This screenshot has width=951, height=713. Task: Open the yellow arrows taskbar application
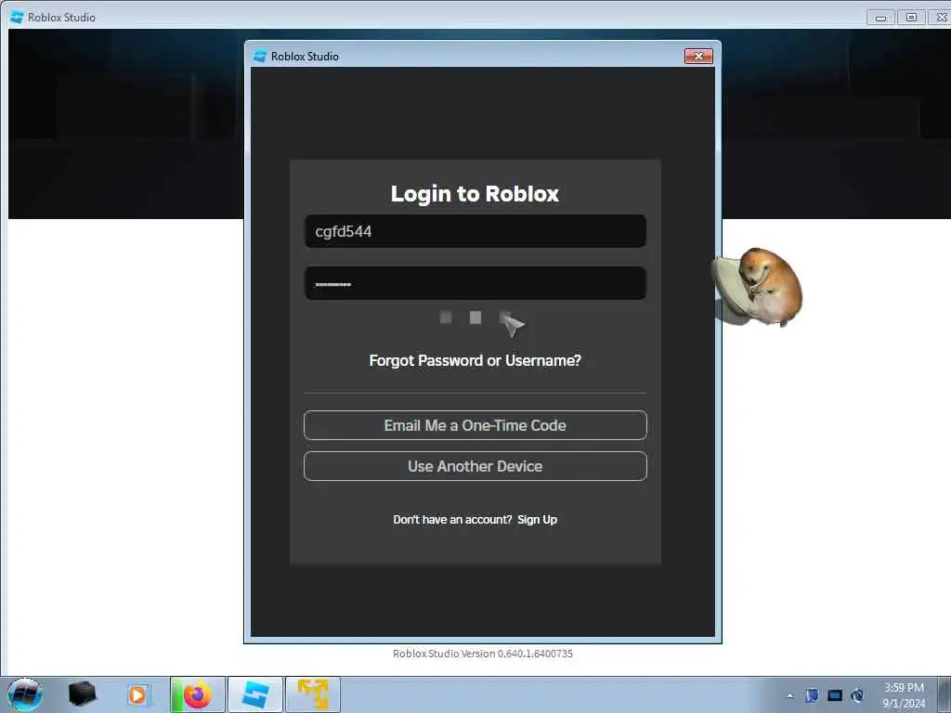pos(312,694)
